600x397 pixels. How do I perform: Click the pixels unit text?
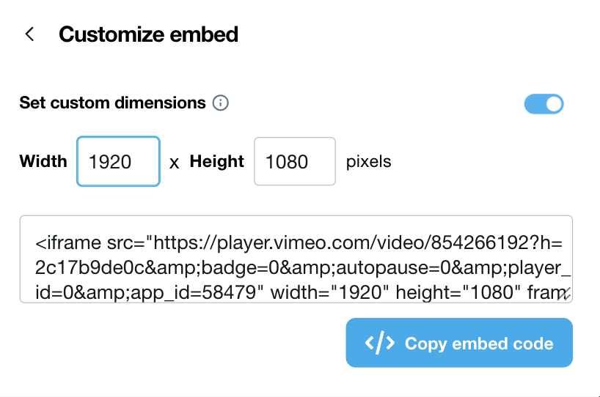[x=369, y=162]
